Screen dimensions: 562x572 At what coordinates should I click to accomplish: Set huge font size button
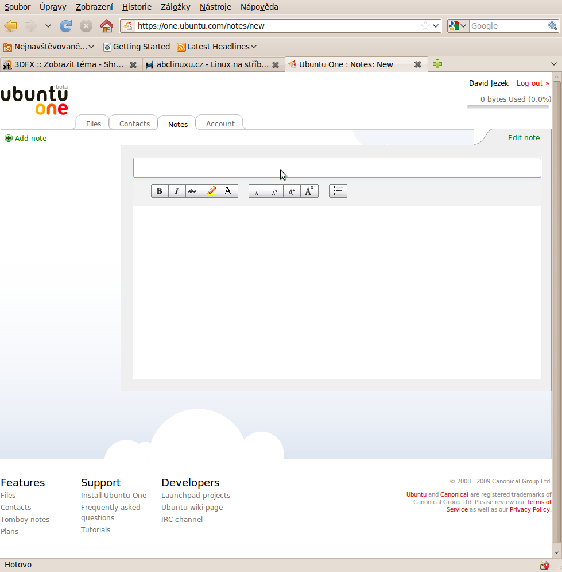coord(309,191)
